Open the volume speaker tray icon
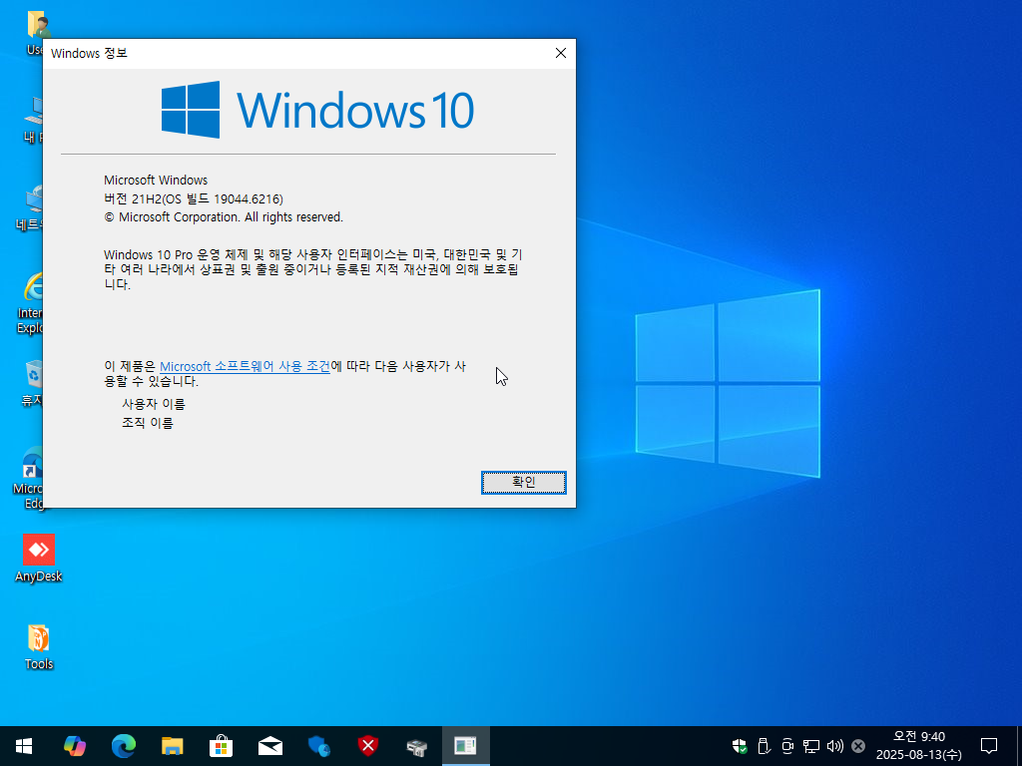 point(835,746)
